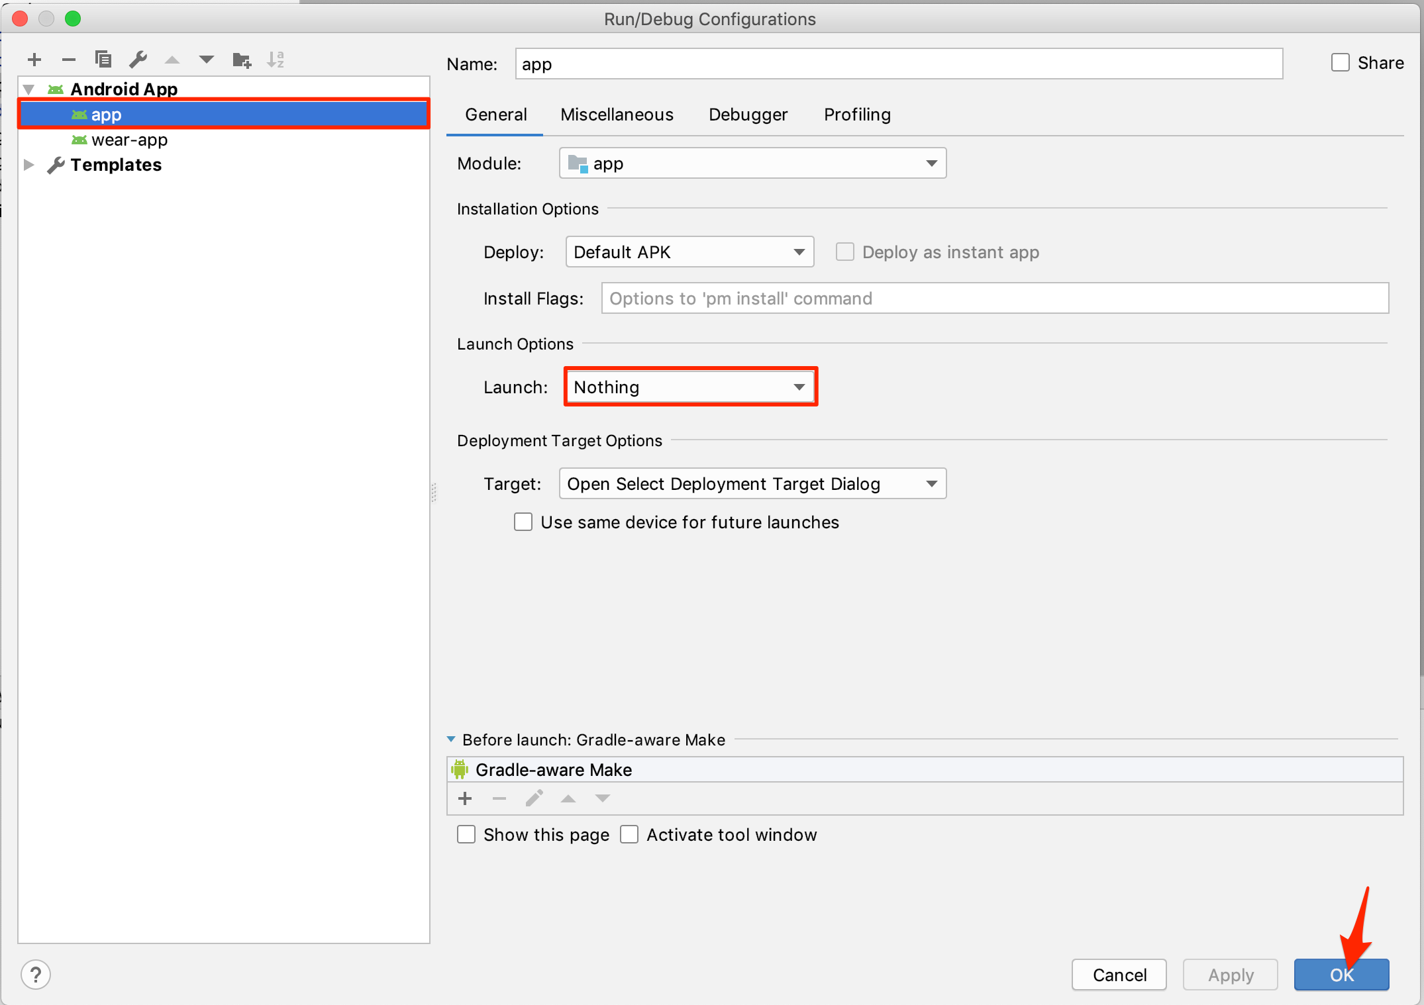Open the Deploy Default APK dropdown
This screenshot has width=1424, height=1005.
[689, 252]
